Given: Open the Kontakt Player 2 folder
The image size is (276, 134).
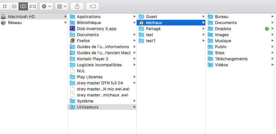Looking at the screenshot, I should click(93, 59).
